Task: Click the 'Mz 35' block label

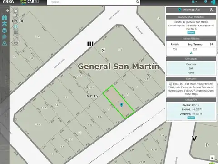Action: [x=92, y=96]
